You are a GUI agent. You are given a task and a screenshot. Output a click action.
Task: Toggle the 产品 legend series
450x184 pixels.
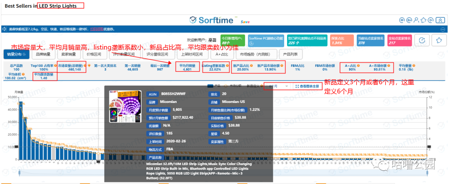[x=214, y=86]
